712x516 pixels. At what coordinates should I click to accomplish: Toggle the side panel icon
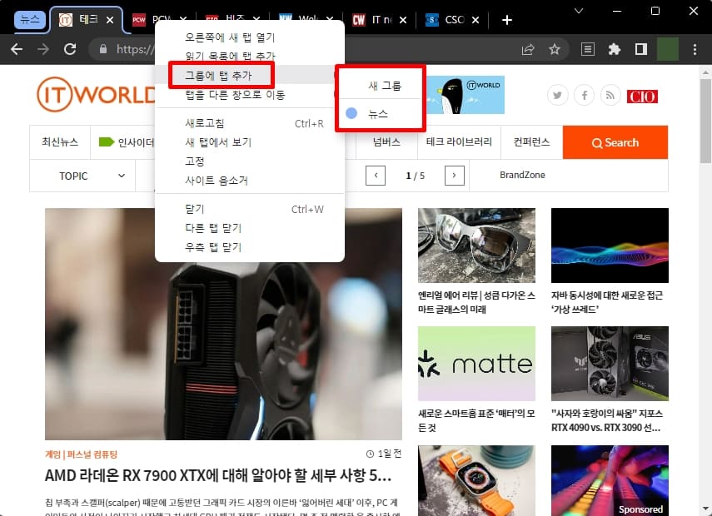tap(641, 49)
